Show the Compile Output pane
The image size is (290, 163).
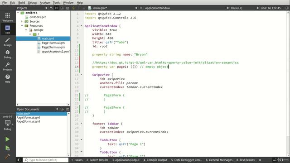tap(155, 160)
